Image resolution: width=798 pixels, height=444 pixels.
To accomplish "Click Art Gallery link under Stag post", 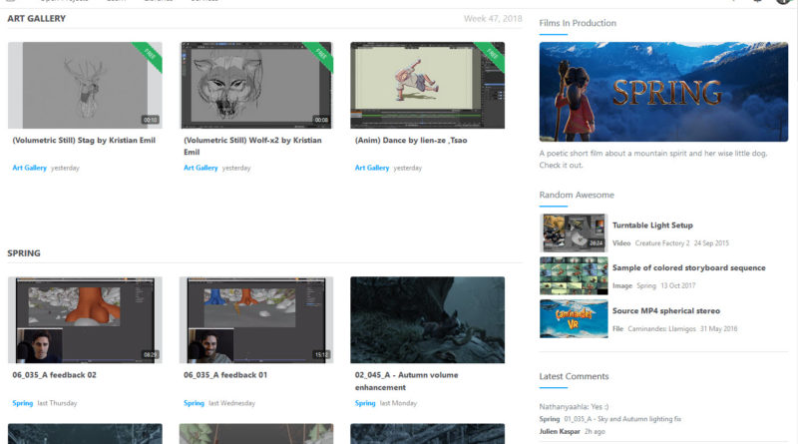I will 30,168.
